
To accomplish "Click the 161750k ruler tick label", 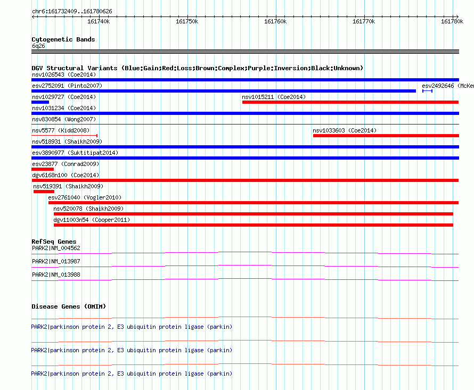I will pos(187,21).
